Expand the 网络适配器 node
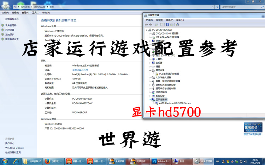Image resolution: width=265 pixels, height=165 pixels. [150, 92]
